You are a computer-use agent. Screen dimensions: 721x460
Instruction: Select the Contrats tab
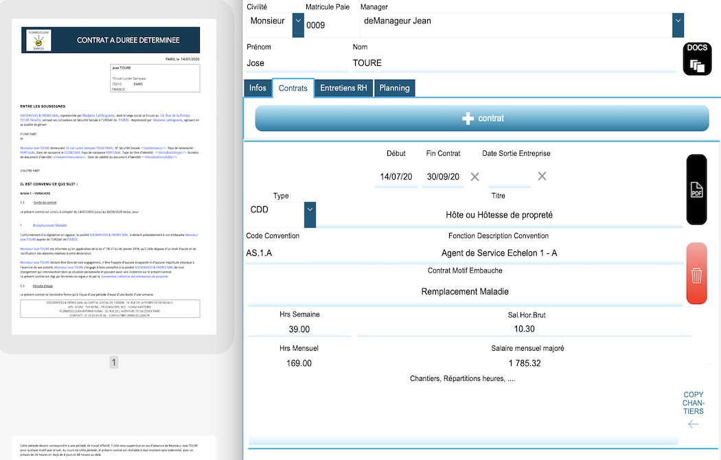point(293,88)
